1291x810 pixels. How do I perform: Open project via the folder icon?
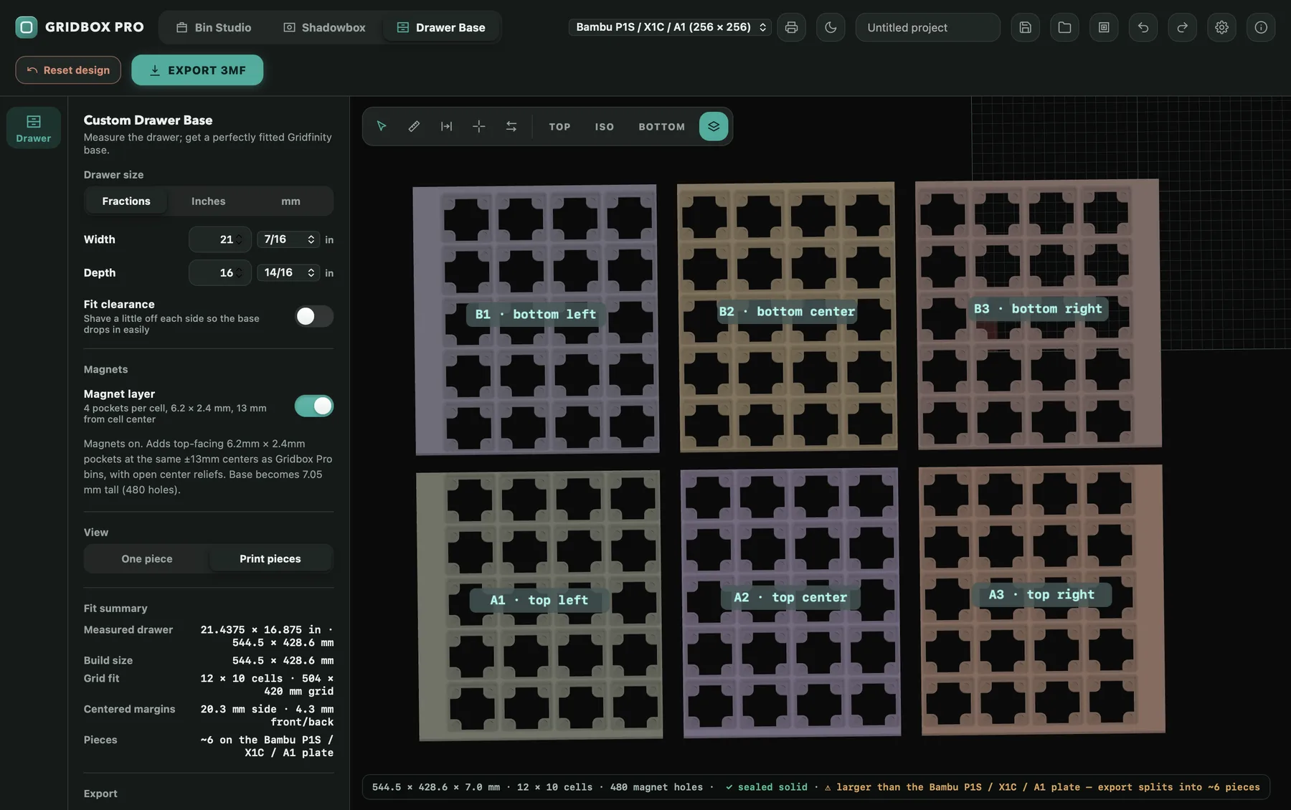pyautogui.click(x=1064, y=27)
